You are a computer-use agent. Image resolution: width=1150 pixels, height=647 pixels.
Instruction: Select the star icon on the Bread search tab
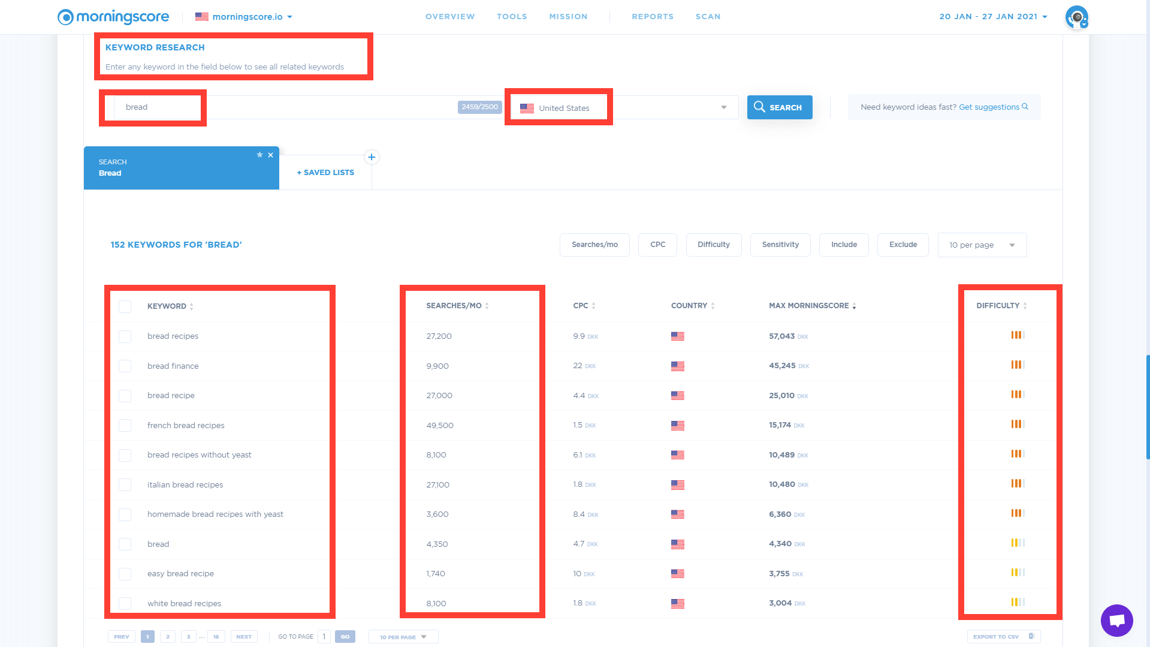pyautogui.click(x=259, y=155)
